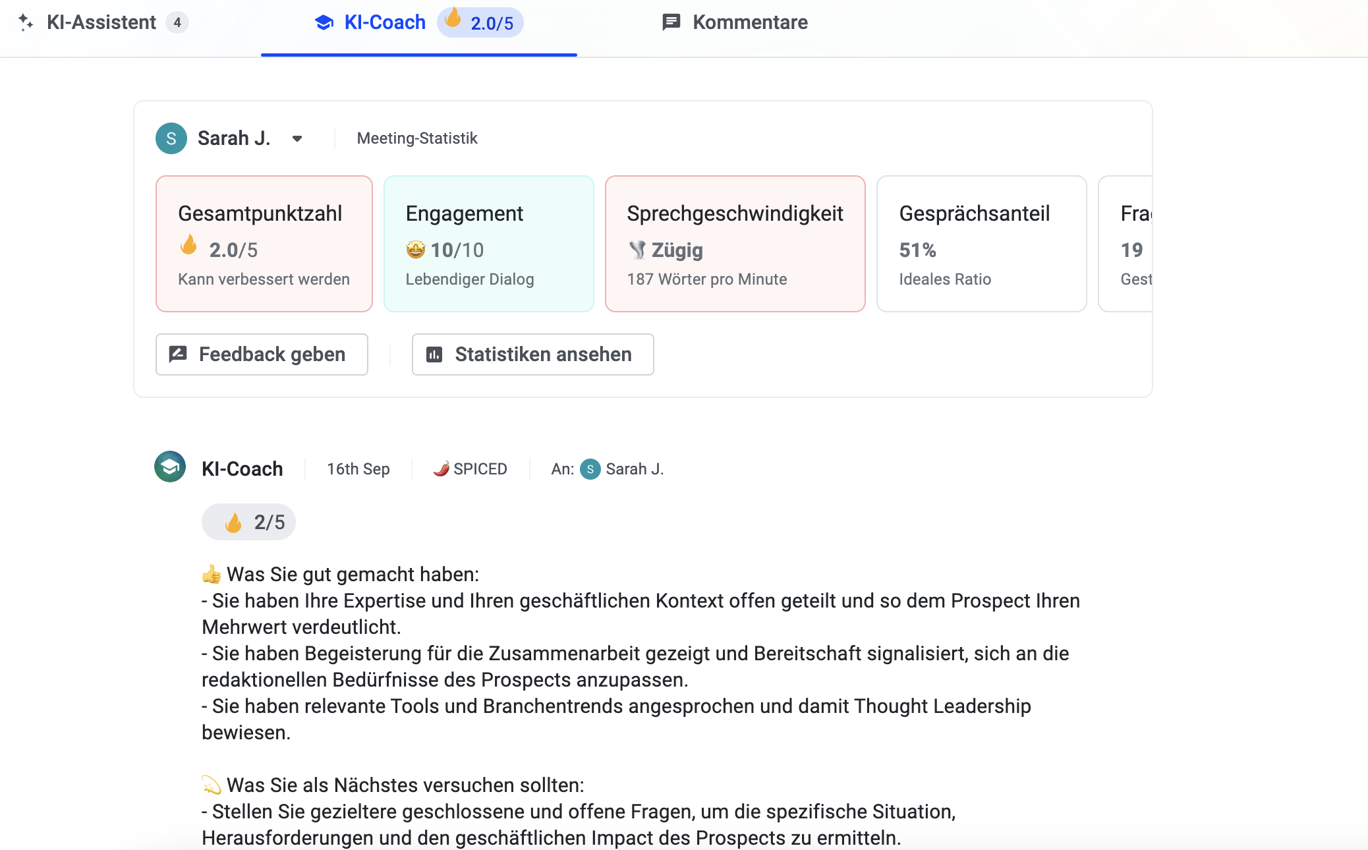Click the KI-Assistent sparkles icon
Viewport: 1368px width, 850px height.
tap(27, 22)
